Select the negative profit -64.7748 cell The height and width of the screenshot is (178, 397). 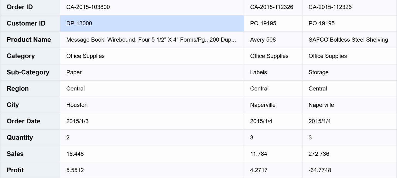pyautogui.click(x=349, y=170)
